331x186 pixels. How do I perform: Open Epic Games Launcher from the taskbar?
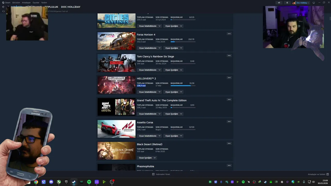(x=66, y=182)
